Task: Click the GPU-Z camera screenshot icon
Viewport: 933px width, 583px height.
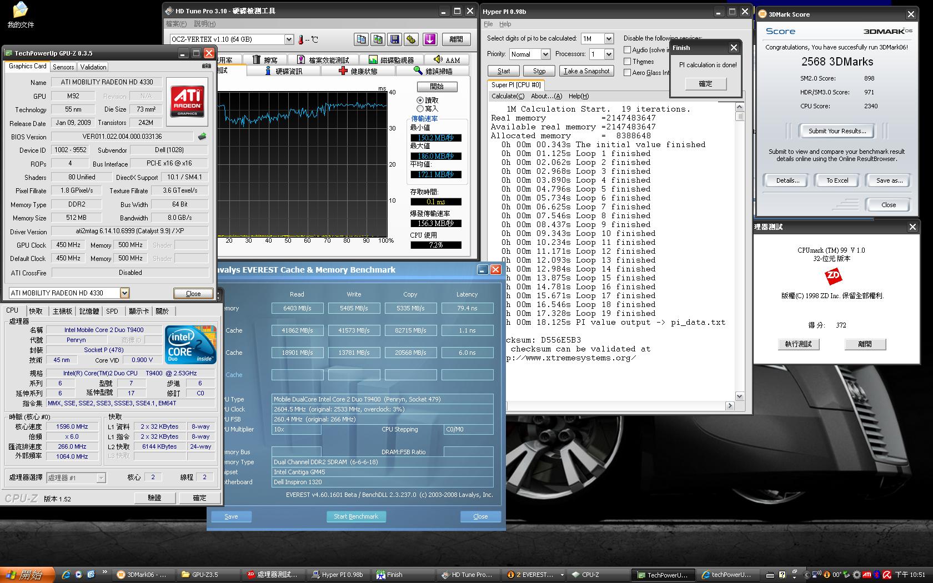Action: 206,66
